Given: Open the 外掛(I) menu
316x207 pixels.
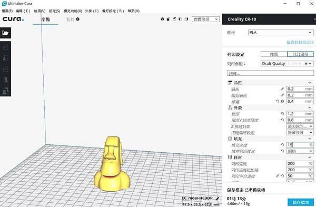Looking at the screenshot, I should tap(92, 11).
